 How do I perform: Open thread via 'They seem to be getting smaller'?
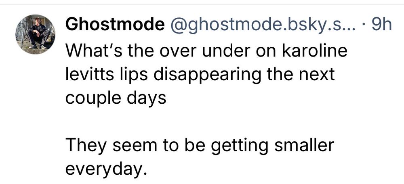(x=200, y=146)
